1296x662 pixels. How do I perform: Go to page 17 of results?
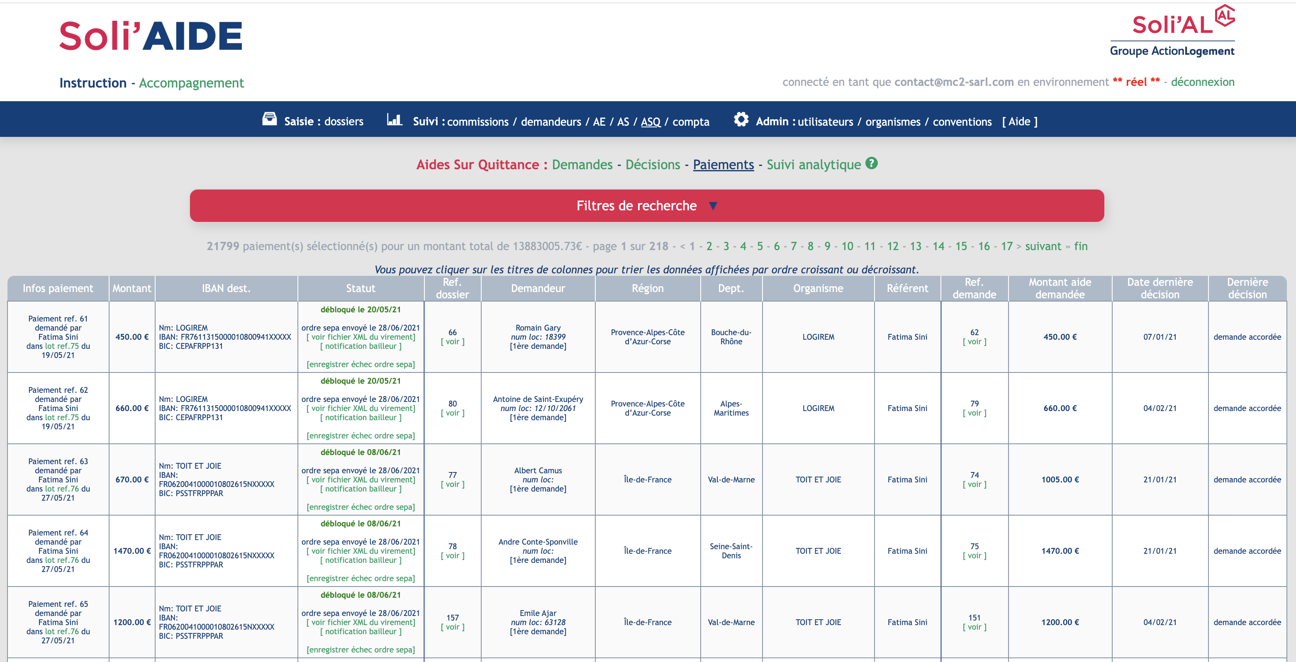click(x=1006, y=246)
